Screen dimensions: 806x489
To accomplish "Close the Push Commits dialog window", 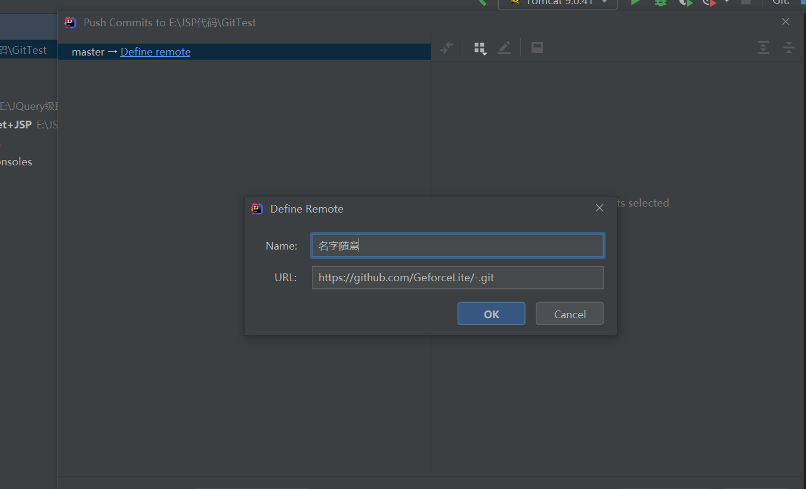I will [786, 21].
